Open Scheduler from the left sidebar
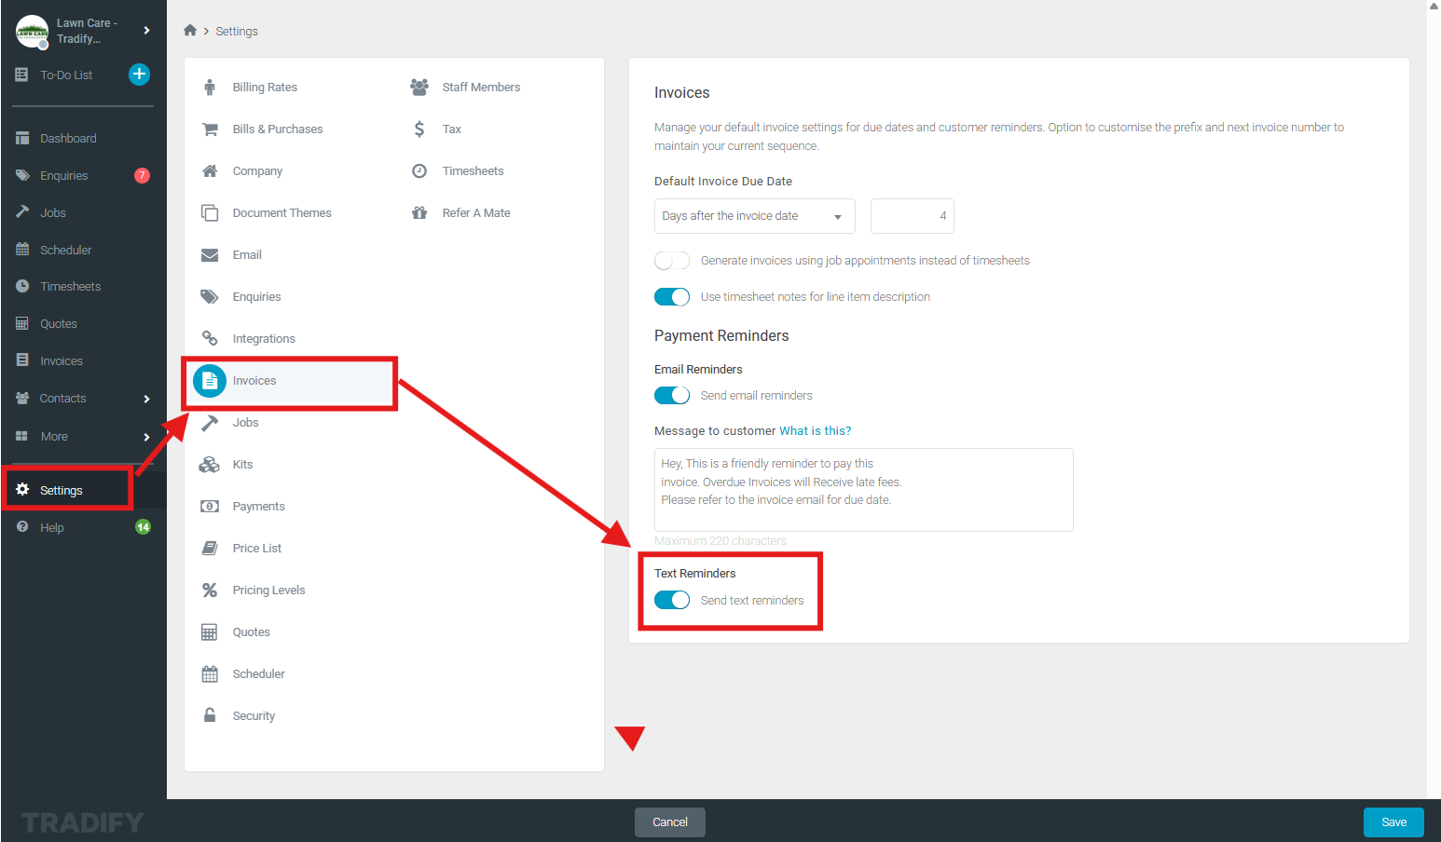This screenshot has height=842, width=1441. coord(65,251)
